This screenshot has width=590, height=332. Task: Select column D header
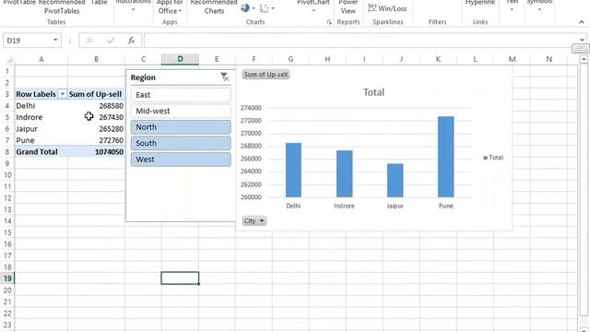181,59
